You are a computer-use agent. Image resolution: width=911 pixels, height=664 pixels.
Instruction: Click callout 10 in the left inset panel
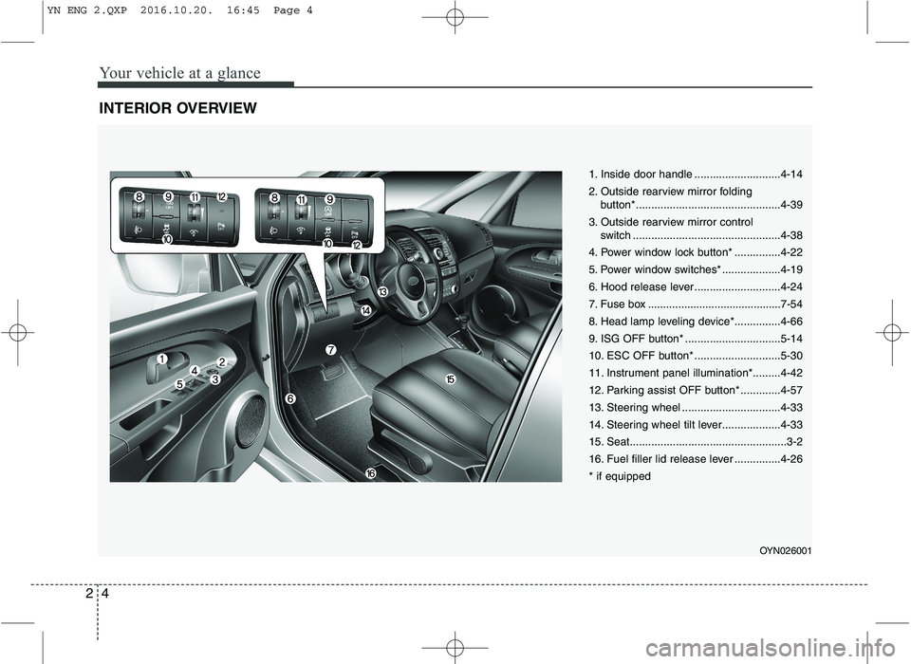click(167, 239)
